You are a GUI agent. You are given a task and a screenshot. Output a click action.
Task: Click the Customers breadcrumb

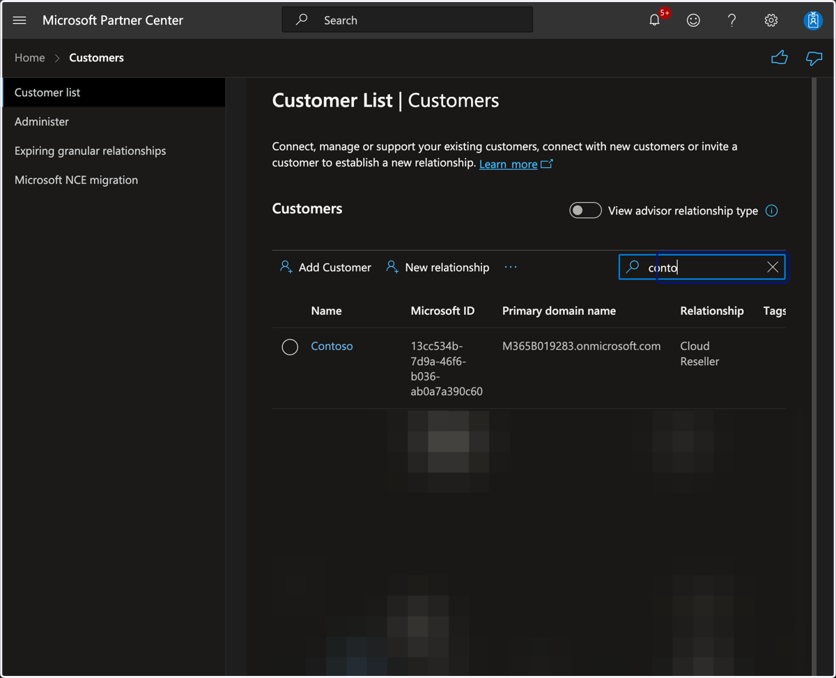[x=96, y=58]
